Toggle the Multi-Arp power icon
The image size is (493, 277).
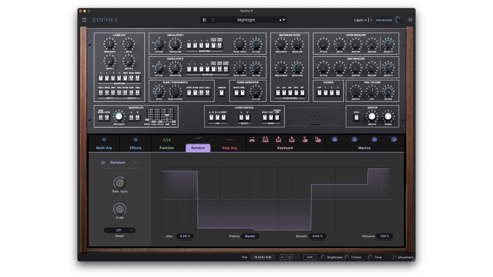click(x=104, y=140)
